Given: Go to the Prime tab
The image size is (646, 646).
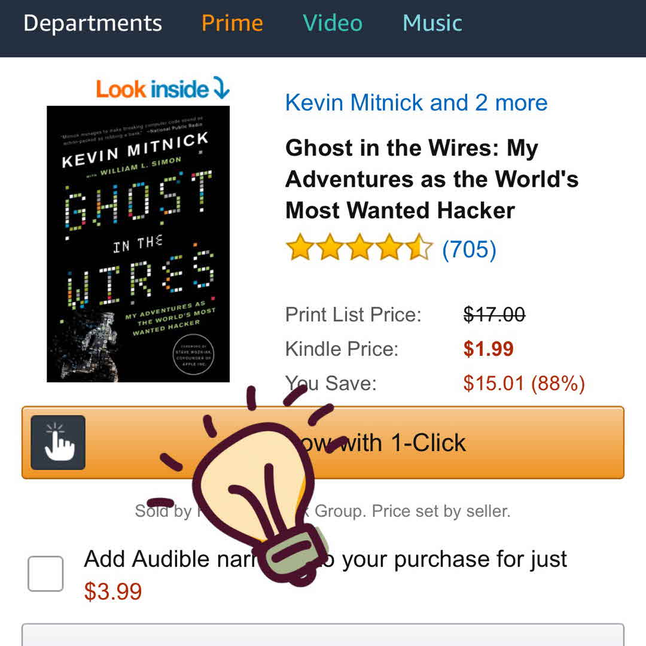Looking at the screenshot, I should tap(232, 23).
